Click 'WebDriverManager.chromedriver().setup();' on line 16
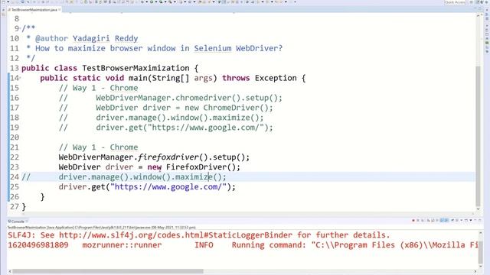This screenshot has height=275, width=490. (189, 98)
